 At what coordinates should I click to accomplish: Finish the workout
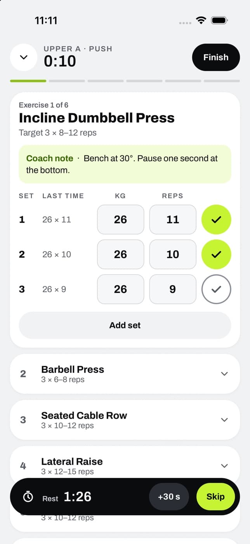point(216,57)
